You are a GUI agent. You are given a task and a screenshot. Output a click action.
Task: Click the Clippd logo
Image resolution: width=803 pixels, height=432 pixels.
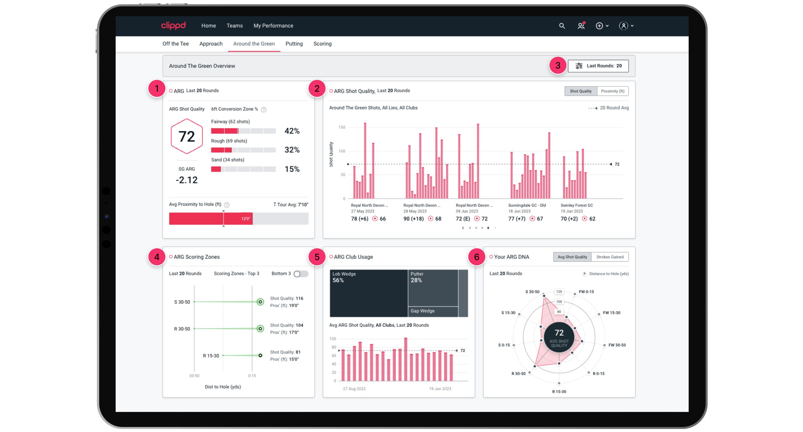coord(173,26)
